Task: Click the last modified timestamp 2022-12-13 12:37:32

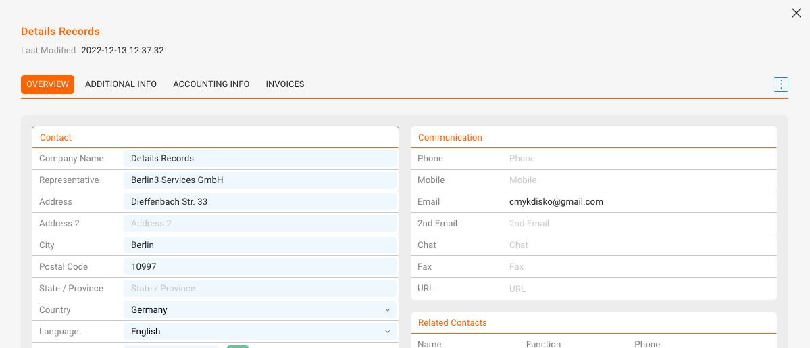Action: [x=122, y=50]
